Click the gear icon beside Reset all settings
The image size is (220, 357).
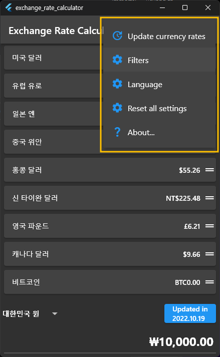[117, 108]
